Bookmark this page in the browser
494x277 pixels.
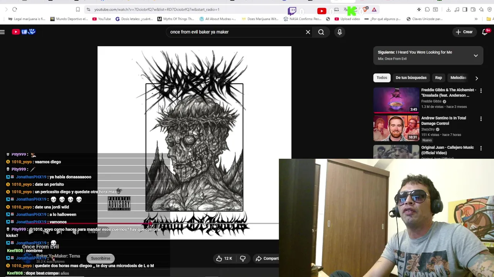78,9
